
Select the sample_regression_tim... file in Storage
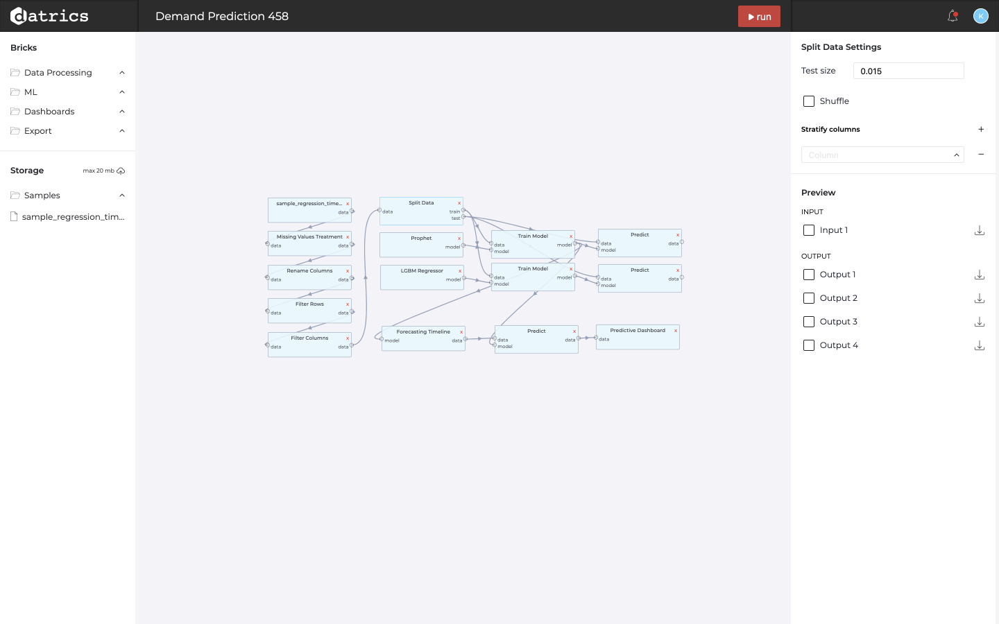click(73, 217)
